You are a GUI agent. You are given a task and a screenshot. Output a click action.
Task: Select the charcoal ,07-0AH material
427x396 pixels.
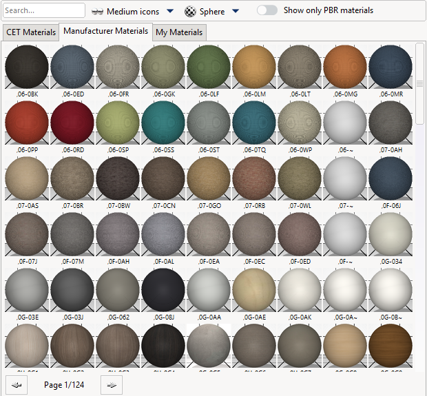click(x=390, y=123)
